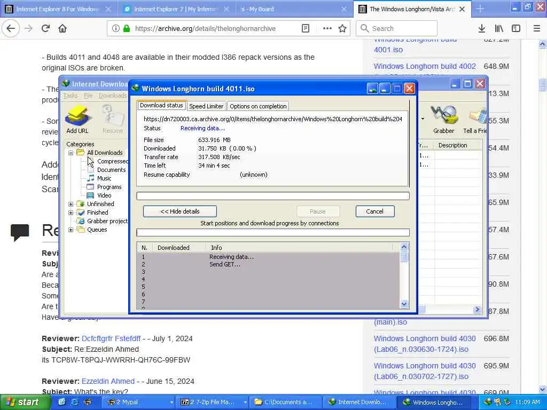This screenshot has height=410, width=547.
Task: Close the Windows Longhorn/Vista Archive tab
Action: 462,9
